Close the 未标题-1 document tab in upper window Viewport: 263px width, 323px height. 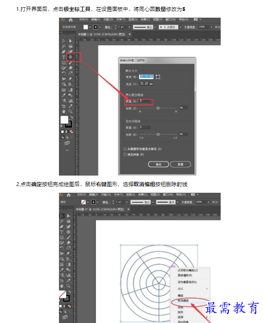click(x=129, y=34)
